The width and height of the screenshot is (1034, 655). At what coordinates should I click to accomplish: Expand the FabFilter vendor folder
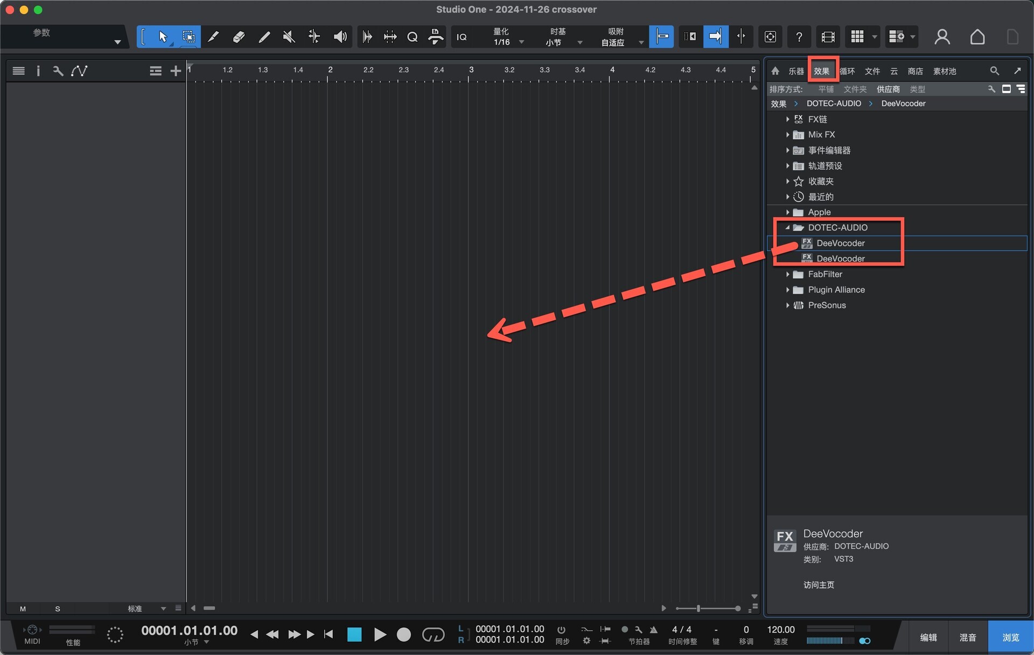click(x=787, y=274)
